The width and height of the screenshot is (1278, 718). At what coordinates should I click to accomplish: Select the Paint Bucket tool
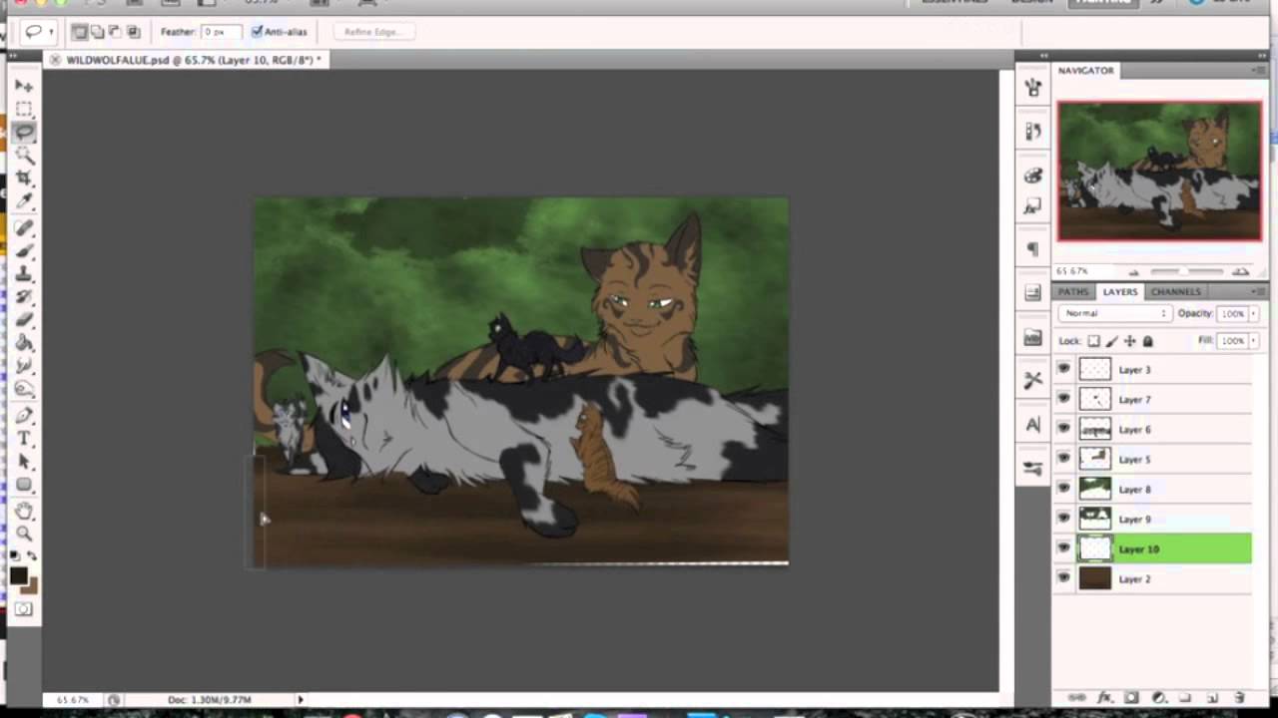[x=24, y=343]
